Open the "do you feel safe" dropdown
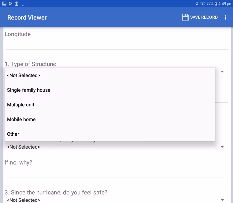This screenshot has height=203, width=233. pyautogui.click(x=116, y=200)
